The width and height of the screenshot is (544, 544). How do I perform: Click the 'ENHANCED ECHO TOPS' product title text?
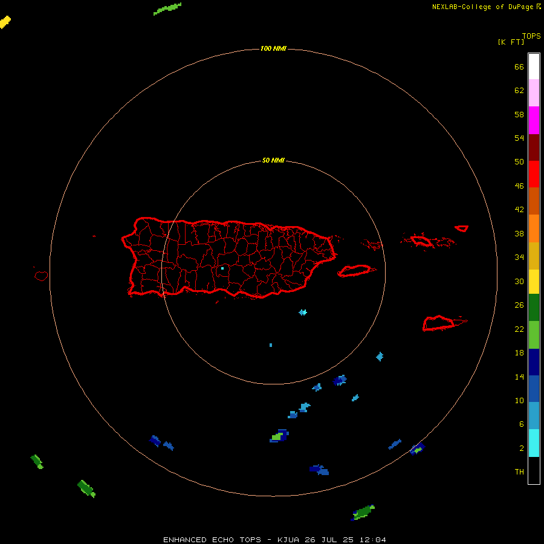pyautogui.click(x=212, y=540)
